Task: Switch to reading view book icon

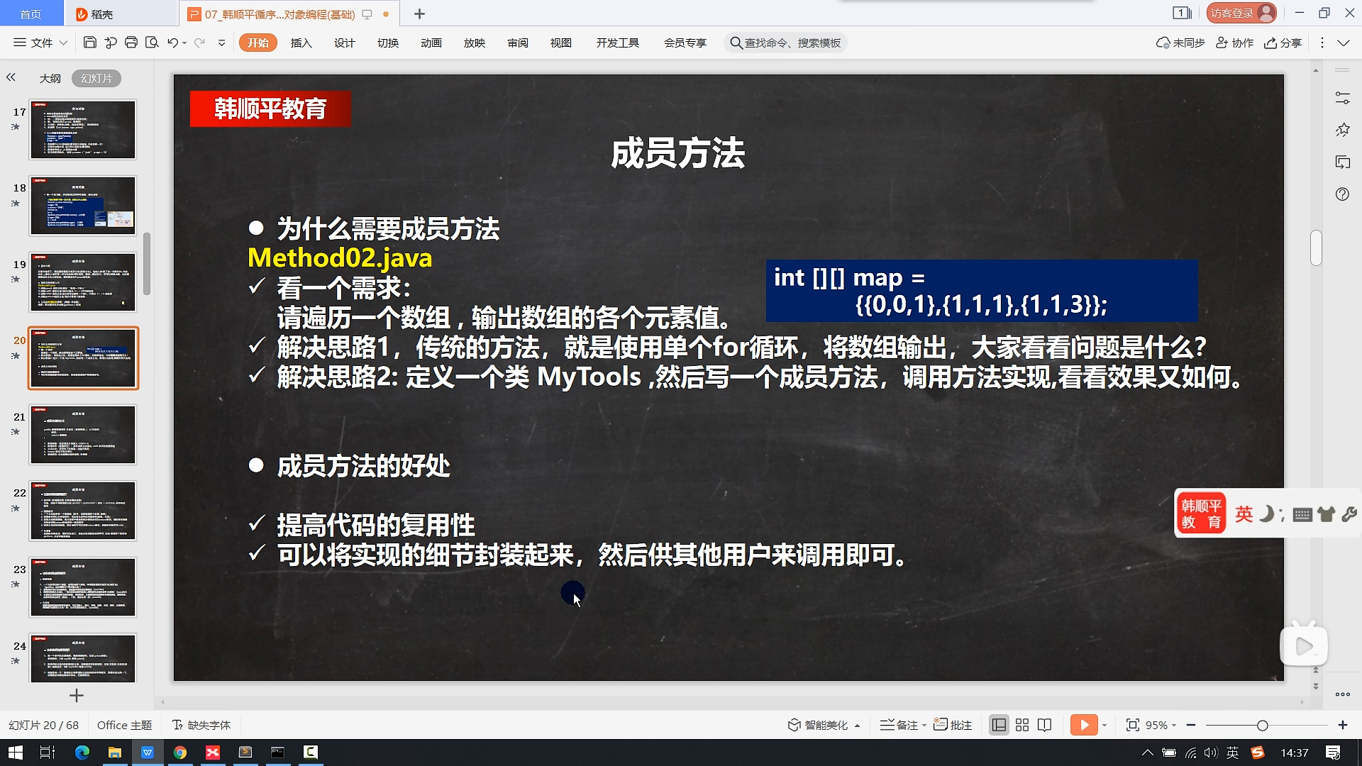Action: 1044,725
